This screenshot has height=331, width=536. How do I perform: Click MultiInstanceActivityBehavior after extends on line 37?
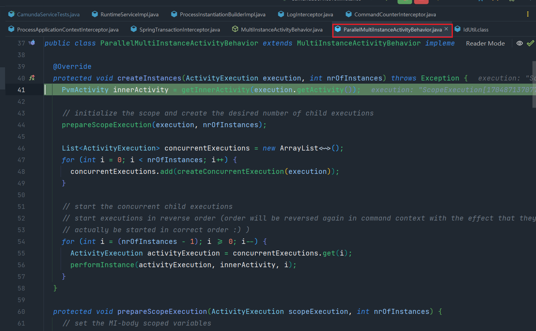pos(359,43)
